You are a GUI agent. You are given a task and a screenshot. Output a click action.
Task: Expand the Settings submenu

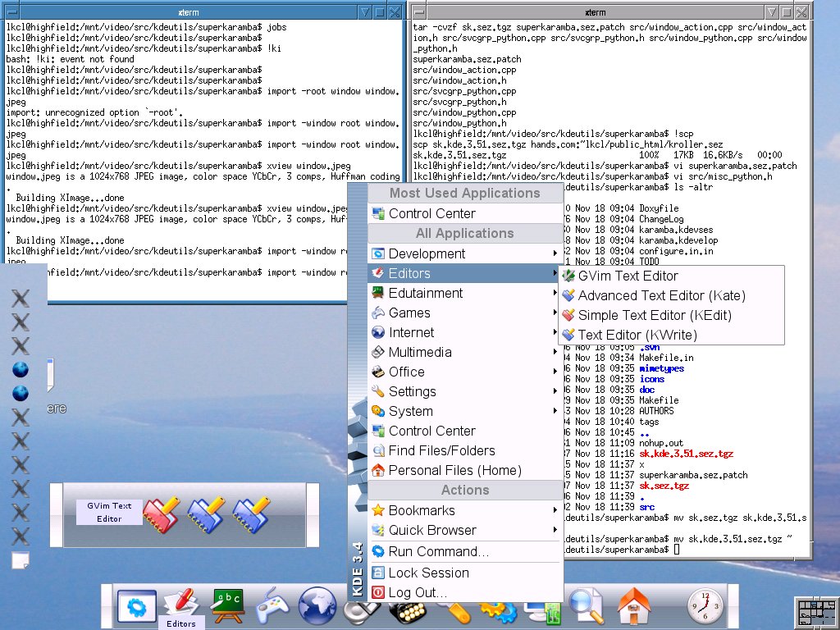465,391
